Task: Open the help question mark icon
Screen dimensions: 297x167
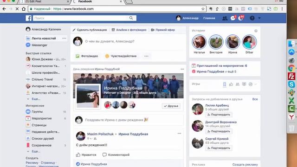Action: point(252,18)
